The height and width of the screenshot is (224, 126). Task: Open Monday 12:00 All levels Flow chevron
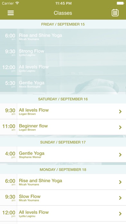(120, 214)
